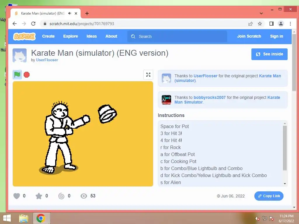This screenshot has height=224, width=299.
Task: Click the 'Space for Pot' instruction text
Action: coord(175,126)
